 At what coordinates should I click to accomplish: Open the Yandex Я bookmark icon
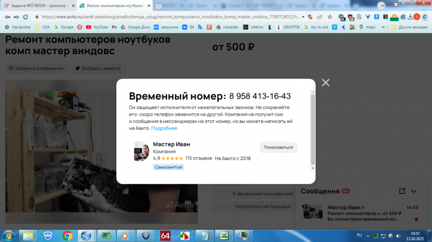(x=80, y=27)
